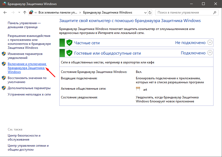
Task: Open Центр безопасности и обслуживания
Action: coord(24,137)
